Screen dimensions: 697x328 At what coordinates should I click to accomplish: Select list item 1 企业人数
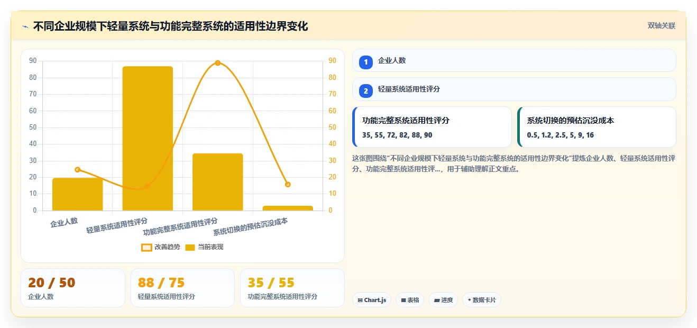click(514, 60)
